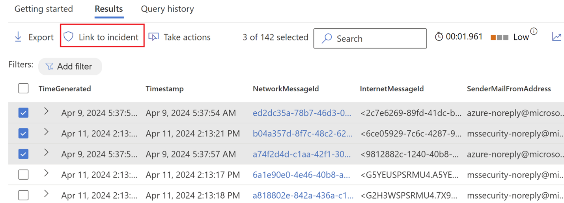Uncheck the first row, Apr 9 5:37:54 AM
Viewport: 564px width, 203px height.
click(x=24, y=113)
